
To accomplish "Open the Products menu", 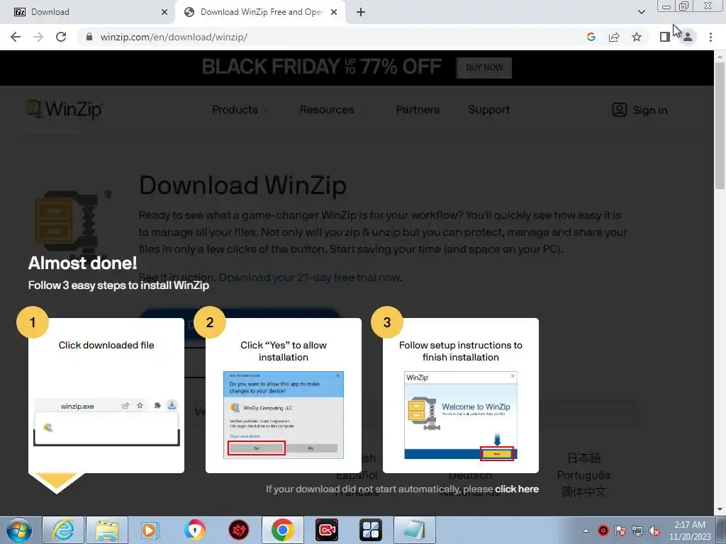I will click(x=240, y=110).
